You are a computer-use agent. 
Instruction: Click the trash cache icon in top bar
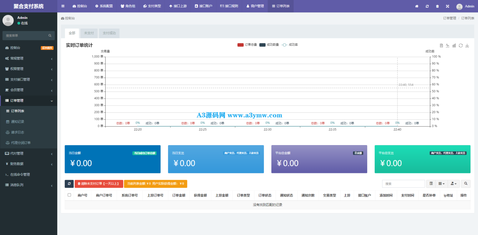point(437,6)
